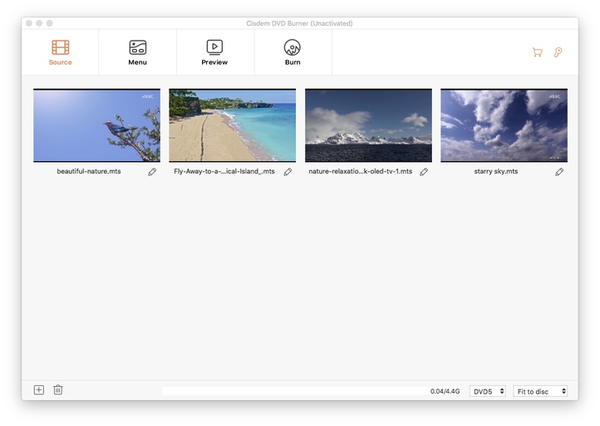Click the add file plus icon
This screenshot has height=426, width=600.
[39, 389]
